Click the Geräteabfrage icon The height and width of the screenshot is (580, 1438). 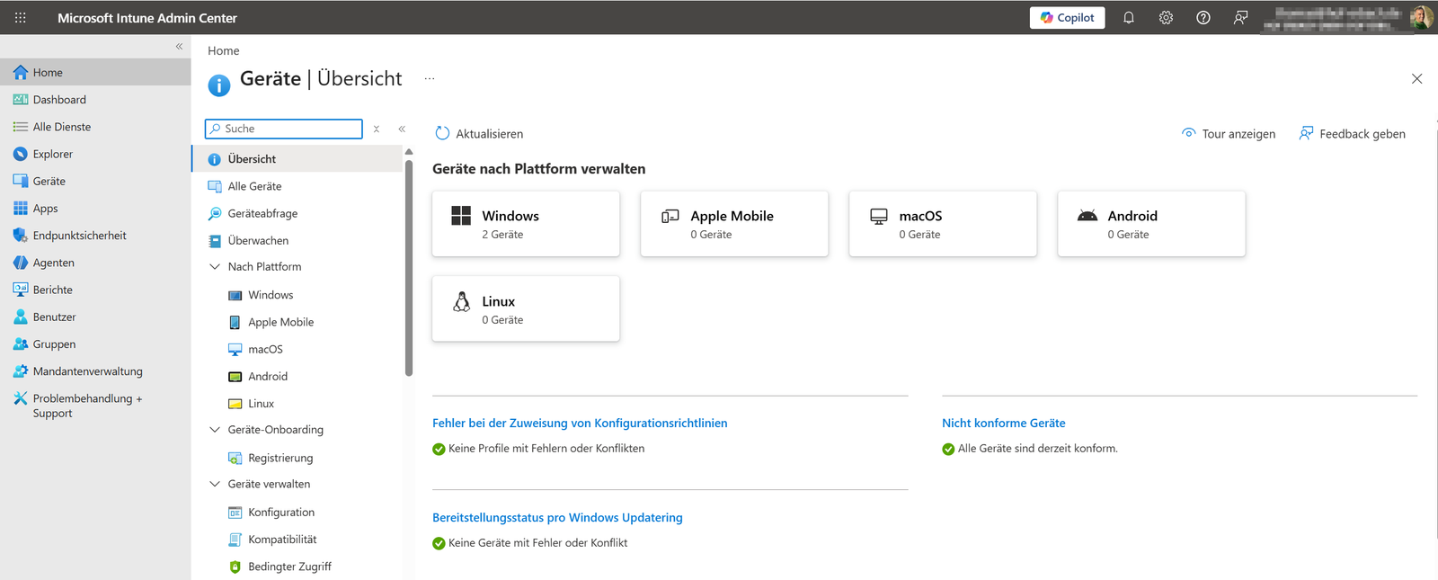(215, 213)
